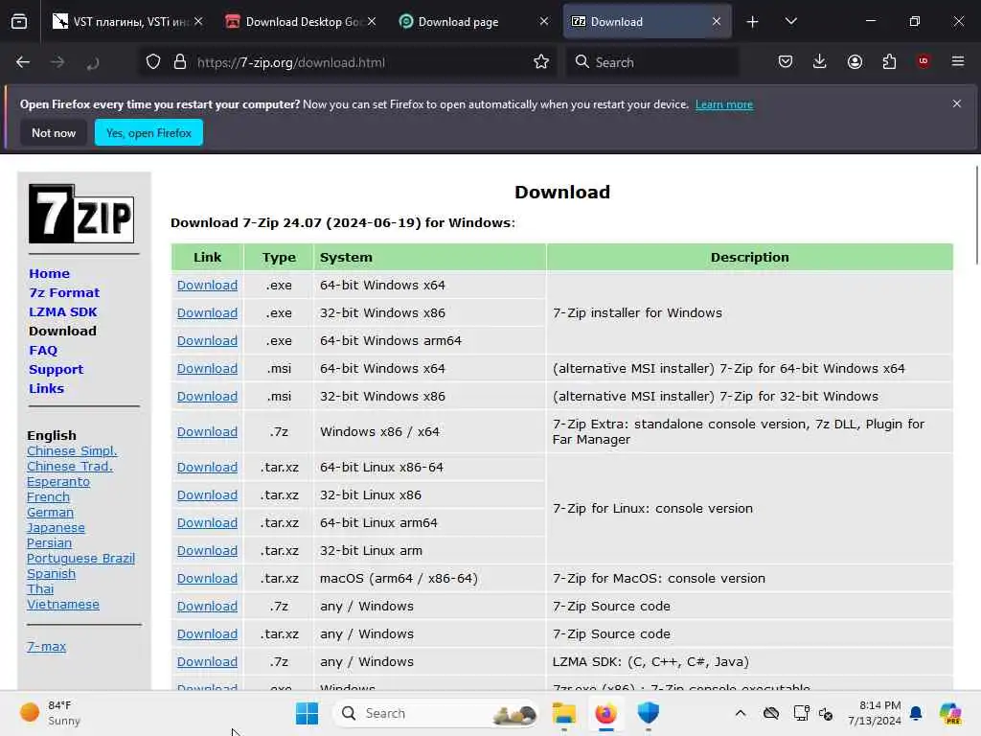Viewport: 981px width, 736px height.
Task: Click the taskbar clock showing 8:14 PM
Action: click(x=874, y=713)
